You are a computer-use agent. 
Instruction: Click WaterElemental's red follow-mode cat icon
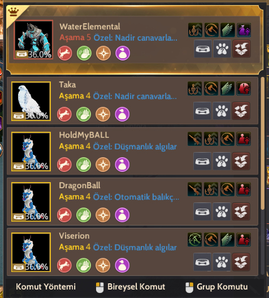(65, 53)
